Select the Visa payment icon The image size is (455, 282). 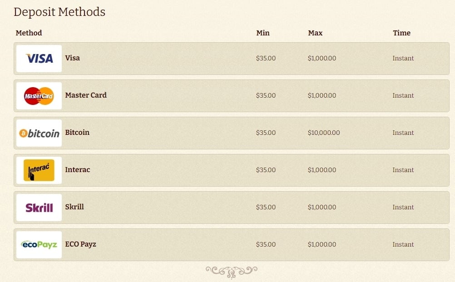click(x=39, y=58)
